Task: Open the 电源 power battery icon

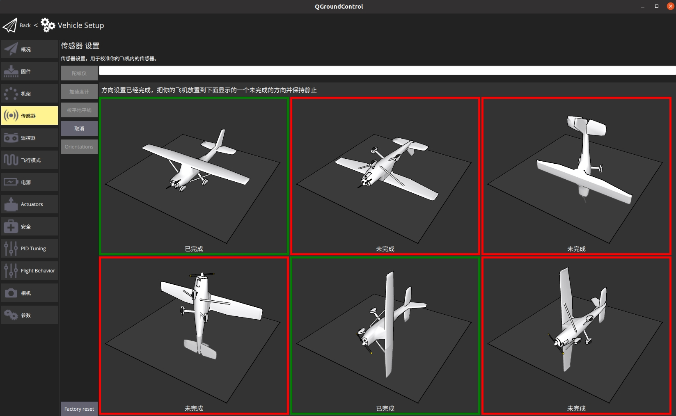Action: point(11,182)
